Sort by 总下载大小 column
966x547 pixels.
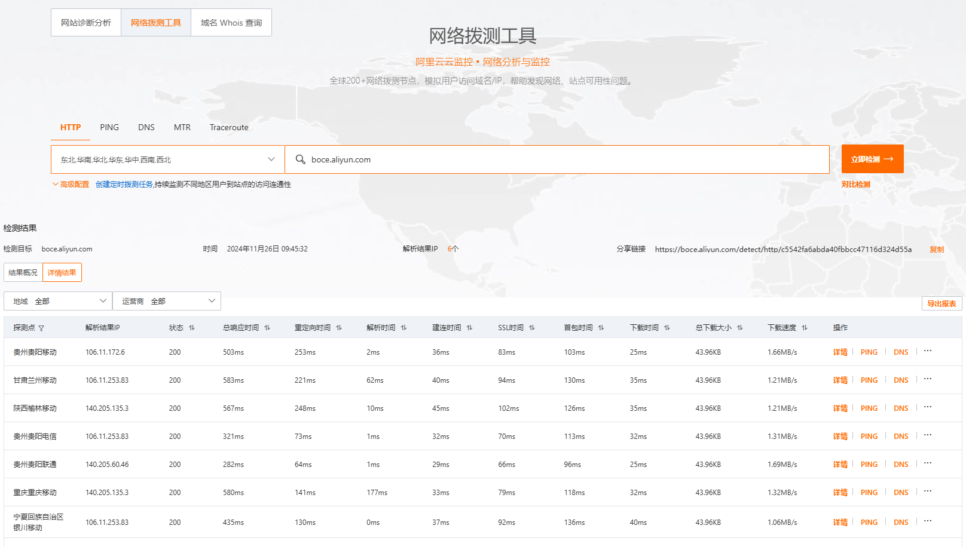pos(740,328)
